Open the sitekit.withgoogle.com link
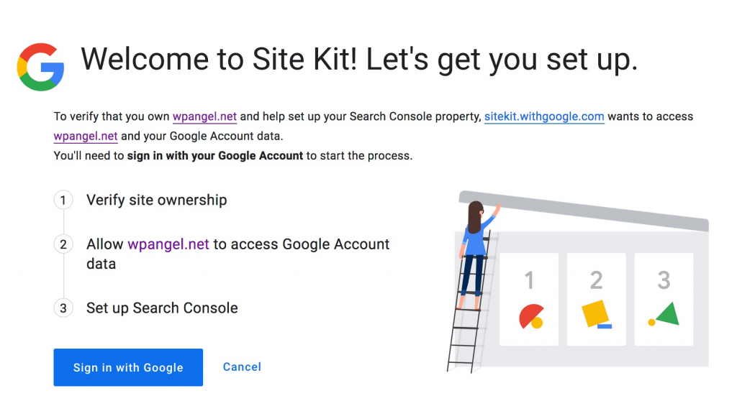Viewport: 737px width, 419px height. (544, 116)
